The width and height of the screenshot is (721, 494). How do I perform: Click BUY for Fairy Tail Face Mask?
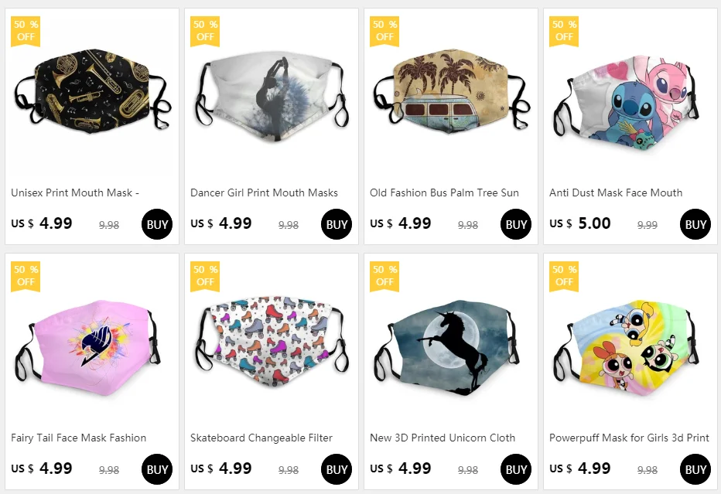click(x=157, y=469)
